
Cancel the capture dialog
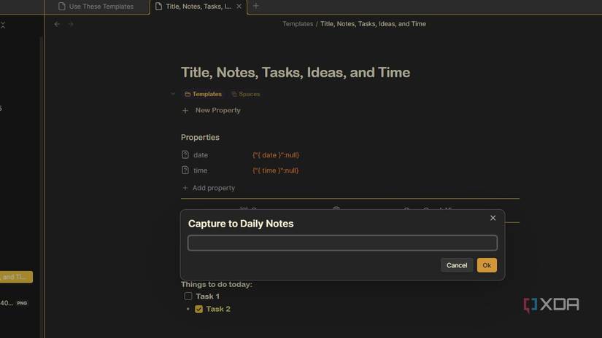point(457,265)
